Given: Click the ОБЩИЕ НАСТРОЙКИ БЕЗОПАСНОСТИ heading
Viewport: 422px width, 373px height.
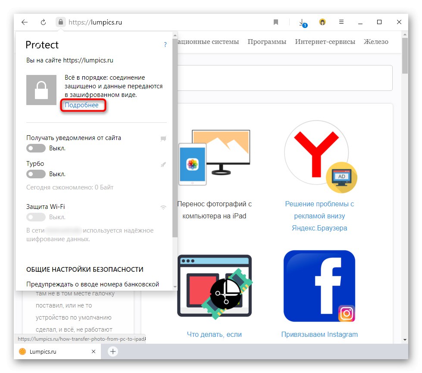Looking at the screenshot, I should tap(85, 270).
